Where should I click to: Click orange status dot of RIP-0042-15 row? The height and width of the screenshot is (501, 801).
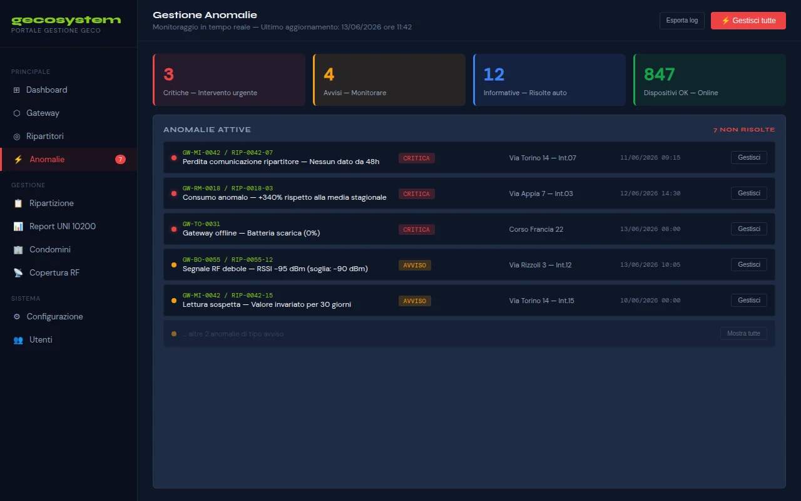coord(174,301)
